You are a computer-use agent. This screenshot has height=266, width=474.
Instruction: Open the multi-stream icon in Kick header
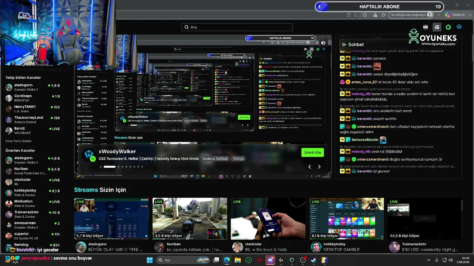pyautogui.click(x=425, y=27)
